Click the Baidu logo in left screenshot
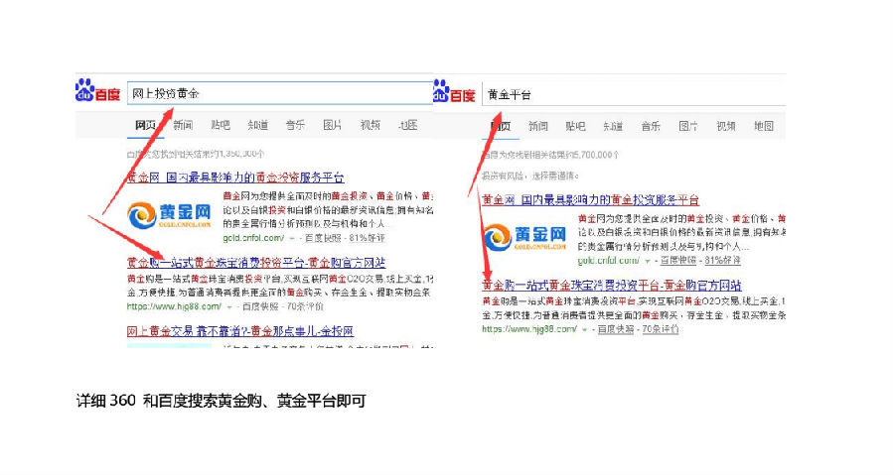The height and width of the screenshot is (475, 894). (98, 92)
